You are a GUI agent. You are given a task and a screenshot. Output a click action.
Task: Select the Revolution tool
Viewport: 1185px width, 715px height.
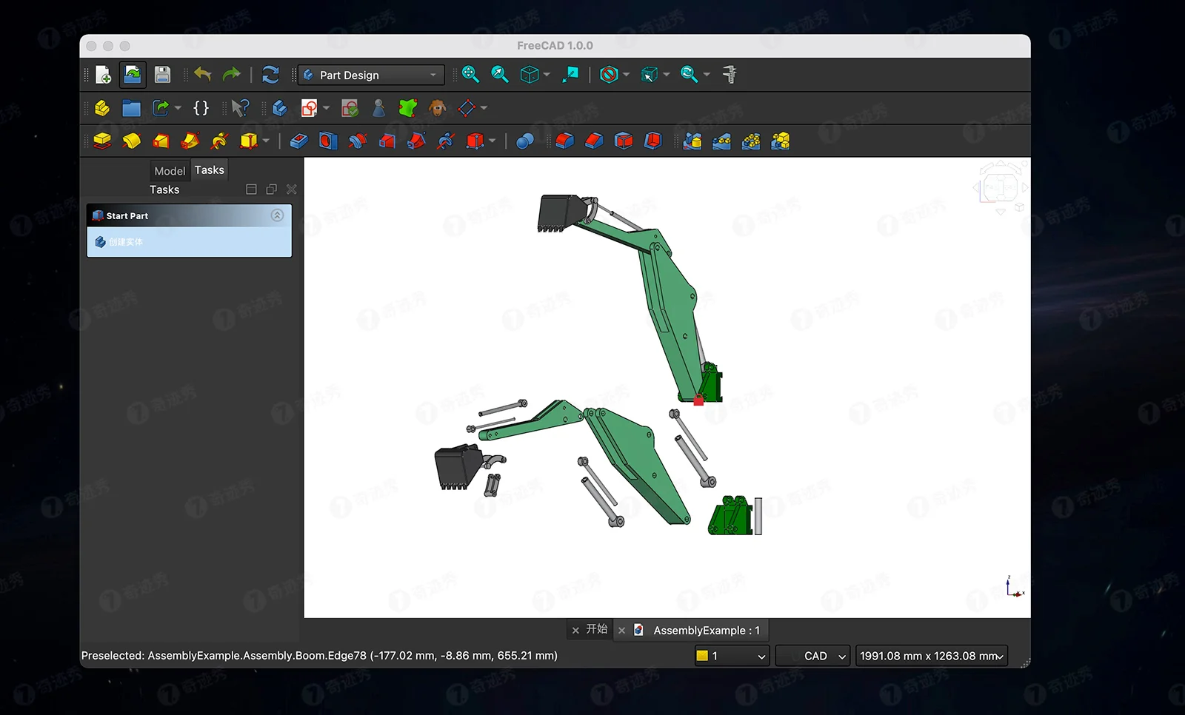pyautogui.click(x=133, y=141)
